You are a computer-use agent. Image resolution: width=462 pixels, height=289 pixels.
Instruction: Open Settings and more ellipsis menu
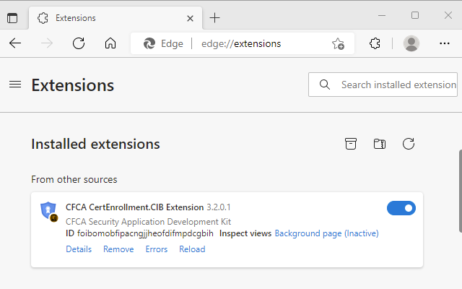445,43
